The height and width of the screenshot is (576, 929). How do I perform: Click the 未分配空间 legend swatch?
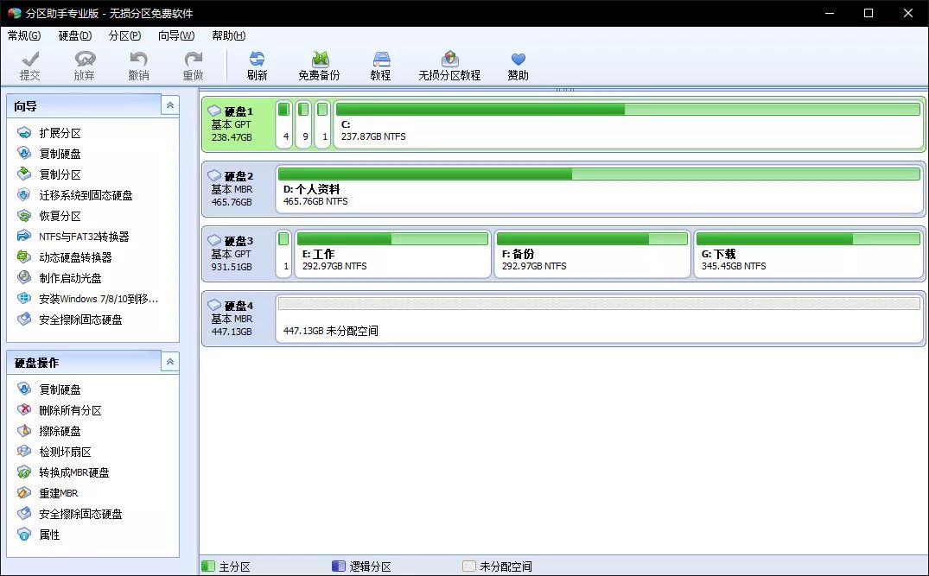click(468, 566)
